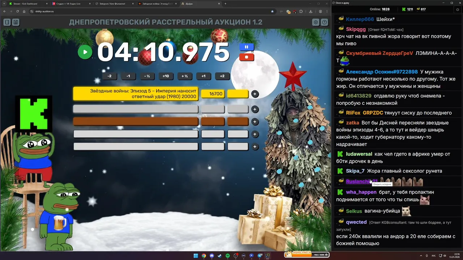Screen dimensions: 463x260
Task: Click username Скумбриевый ZердцеГреV in chat
Action: pyautogui.click(x=379, y=53)
